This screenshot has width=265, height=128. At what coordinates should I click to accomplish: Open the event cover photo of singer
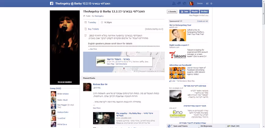pos(65,48)
